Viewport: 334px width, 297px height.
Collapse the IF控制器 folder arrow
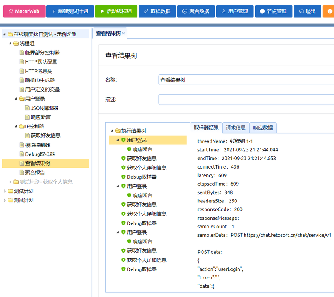click(x=16, y=126)
